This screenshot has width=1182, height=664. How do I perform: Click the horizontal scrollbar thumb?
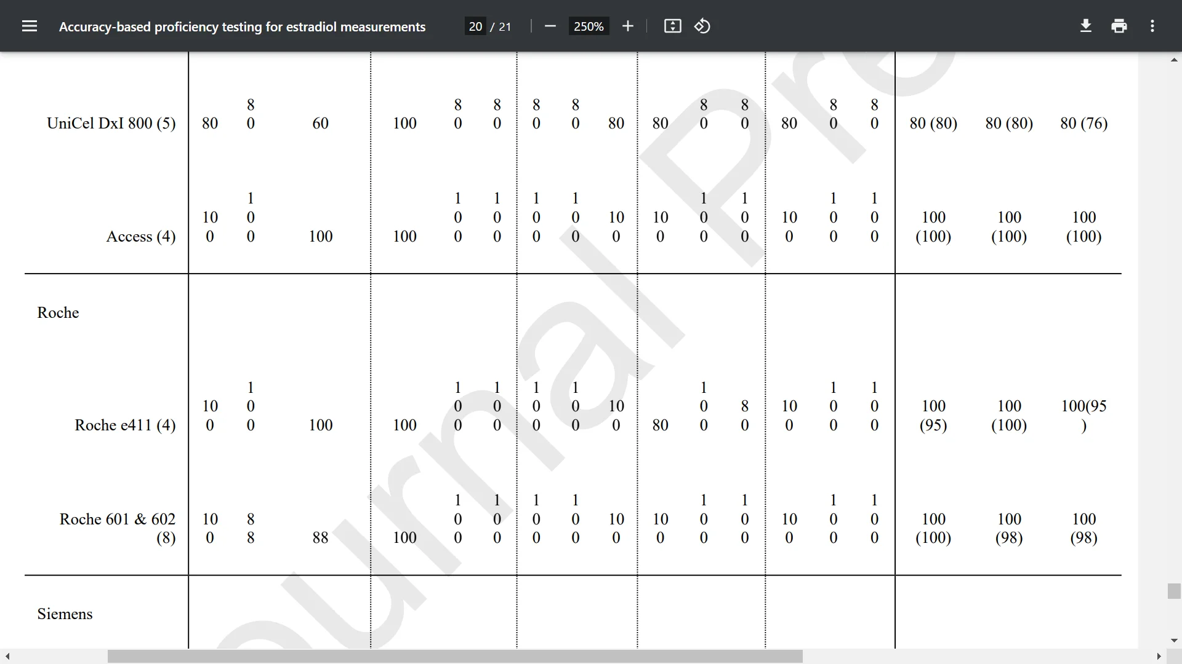tap(455, 656)
